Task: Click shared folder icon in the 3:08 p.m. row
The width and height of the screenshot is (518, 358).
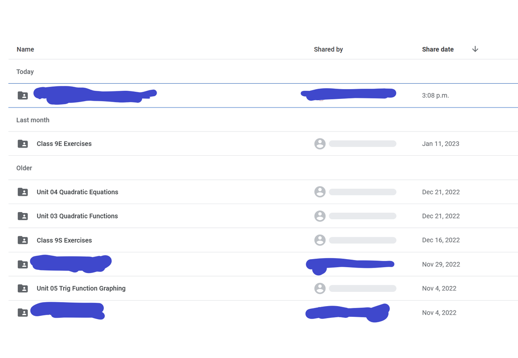Action: 23,95
